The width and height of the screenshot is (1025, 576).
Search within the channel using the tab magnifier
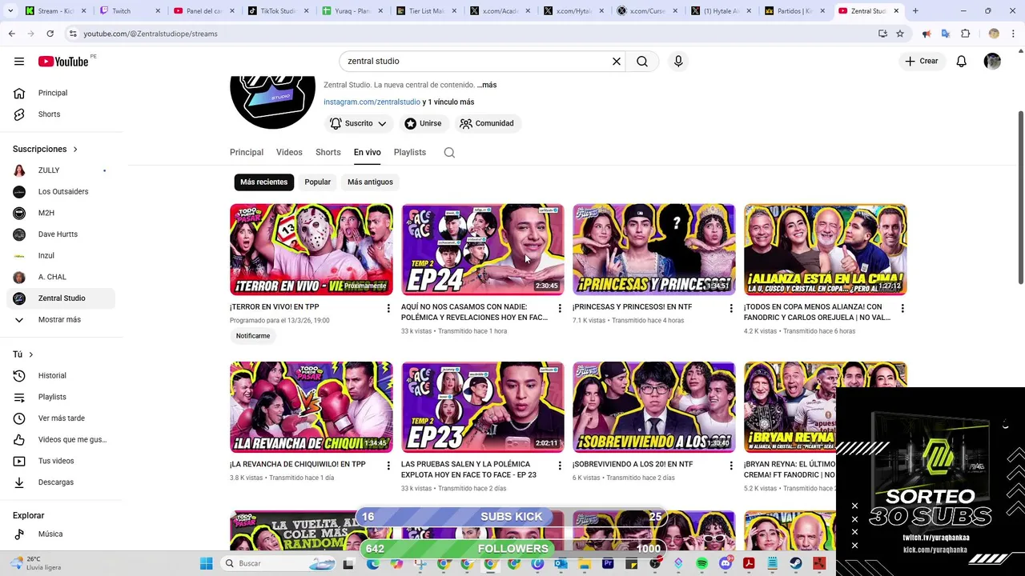[449, 152]
